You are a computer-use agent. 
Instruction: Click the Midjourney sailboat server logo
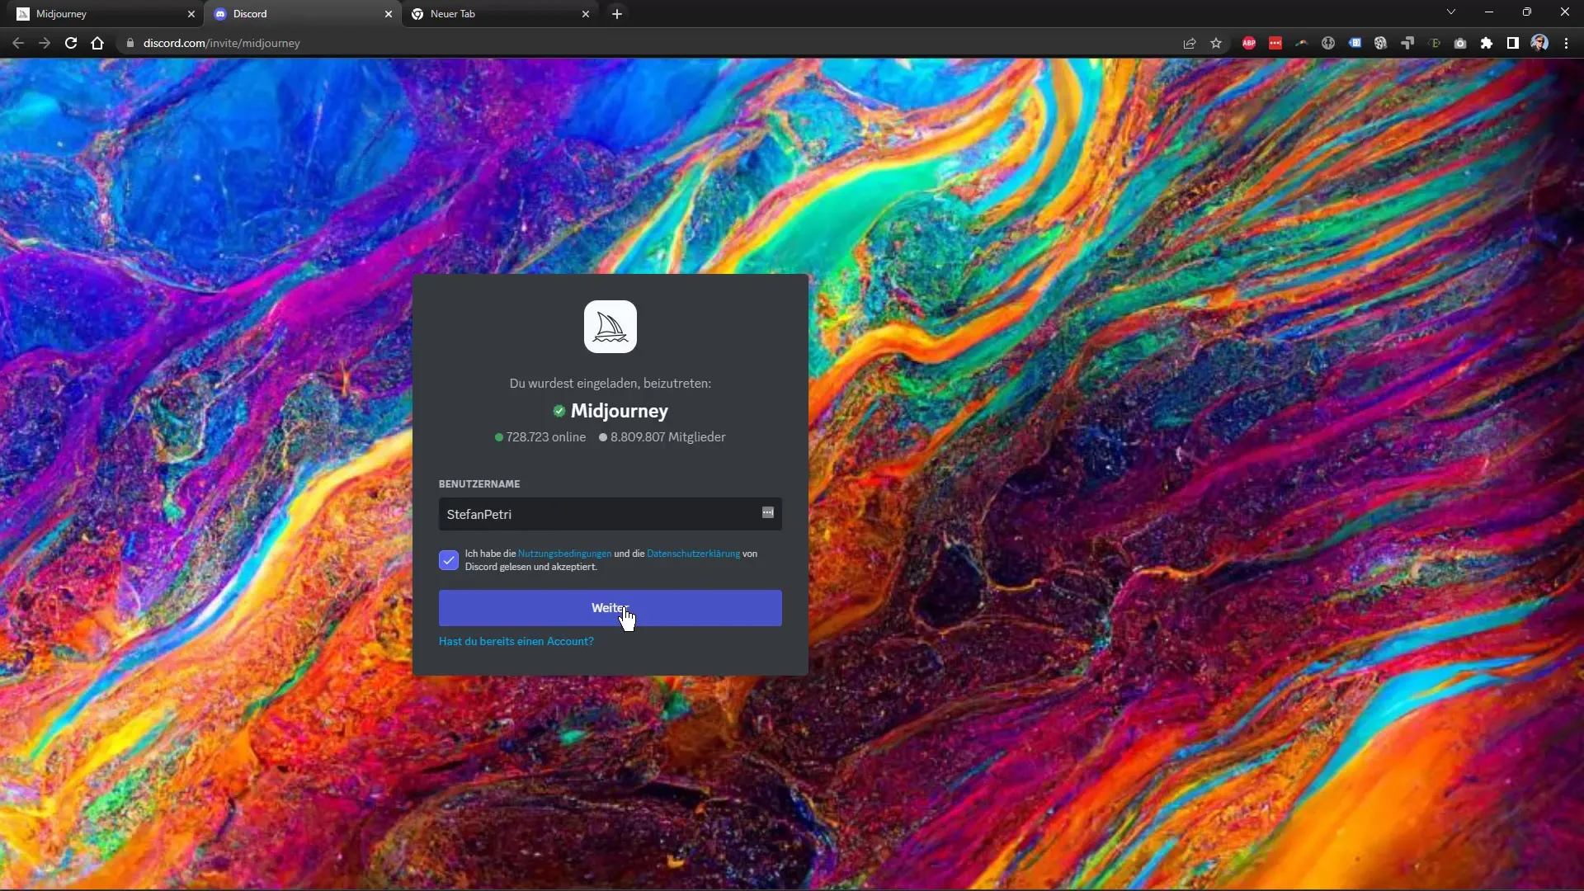click(x=610, y=327)
